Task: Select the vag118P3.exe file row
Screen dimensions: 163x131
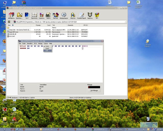Action: point(48,32)
